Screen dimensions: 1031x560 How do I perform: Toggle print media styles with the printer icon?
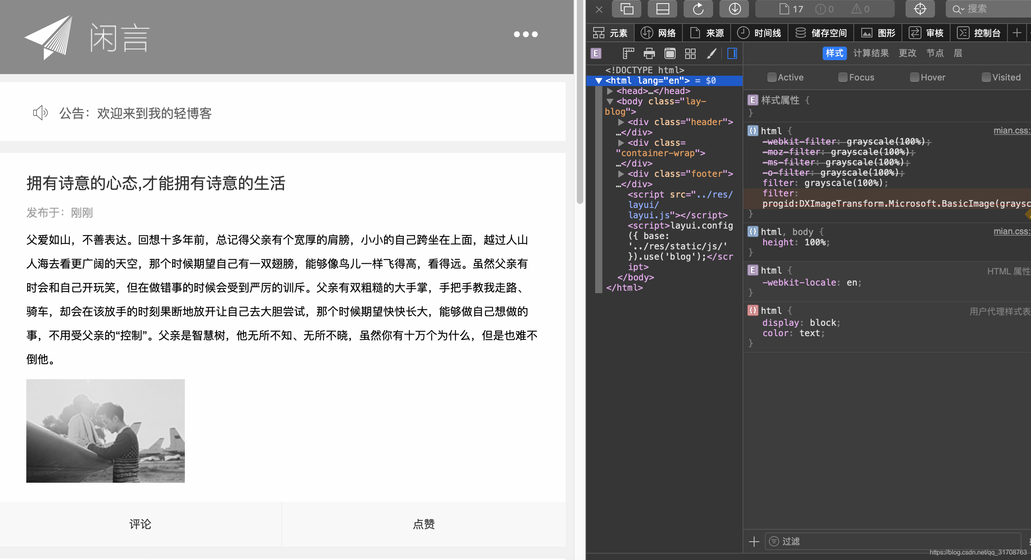pos(649,53)
